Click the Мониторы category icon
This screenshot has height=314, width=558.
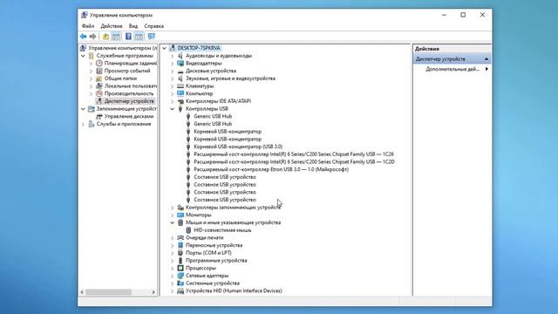click(x=180, y=215)
